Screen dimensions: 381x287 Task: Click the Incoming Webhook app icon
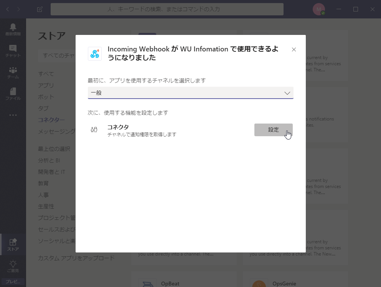(95, 54)
